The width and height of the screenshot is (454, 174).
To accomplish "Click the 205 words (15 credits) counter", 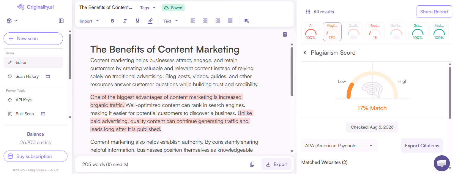I will pyautogui.click(x=105, y=164).
